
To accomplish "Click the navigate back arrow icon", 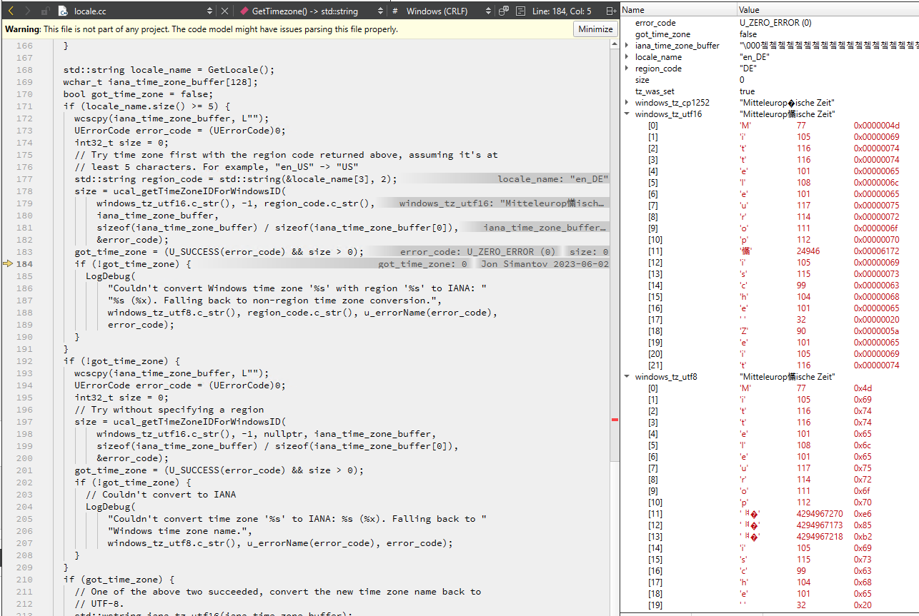I will (x=10, y=11).
